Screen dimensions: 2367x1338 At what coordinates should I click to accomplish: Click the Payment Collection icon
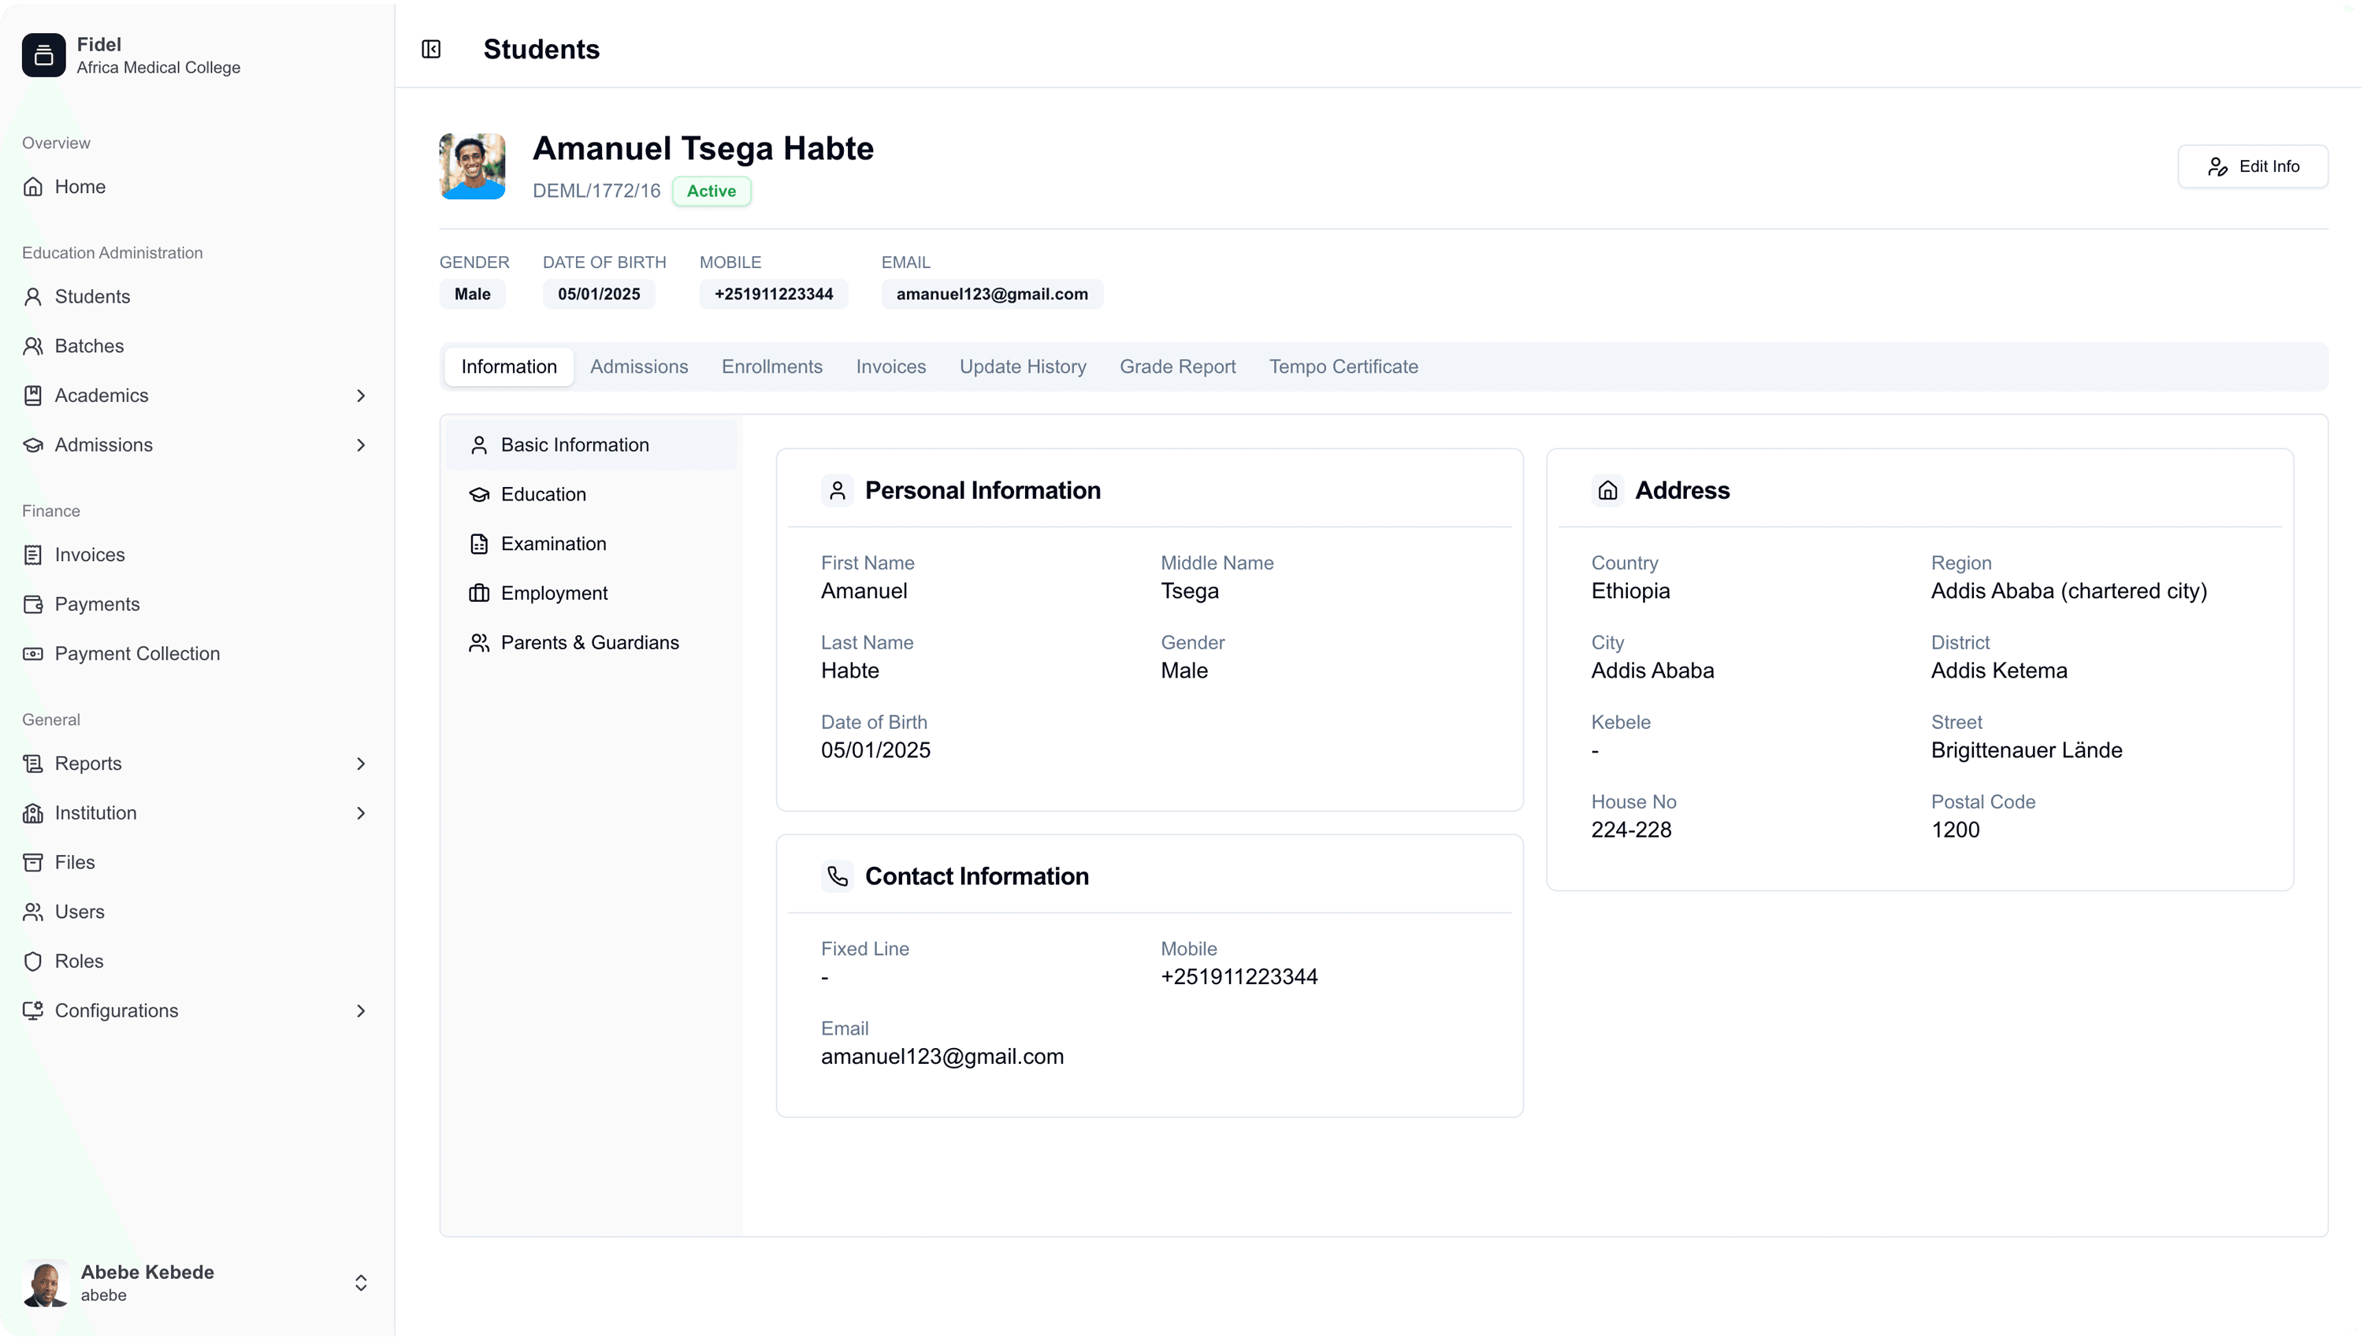click(33, 653)
